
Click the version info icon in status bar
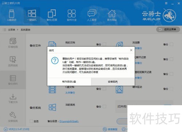click(x=5, y=129)
